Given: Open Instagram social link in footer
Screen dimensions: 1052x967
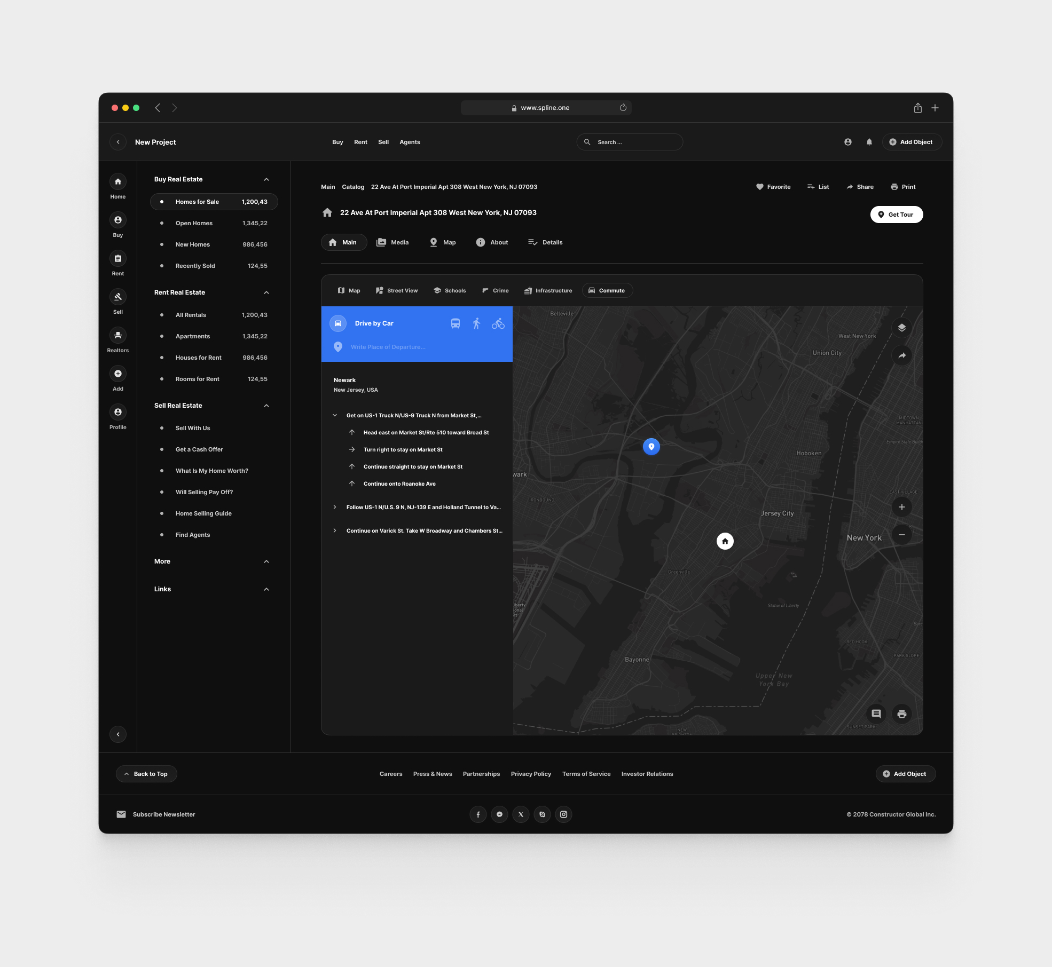Looking at the screenshot, I should (563, 814).
